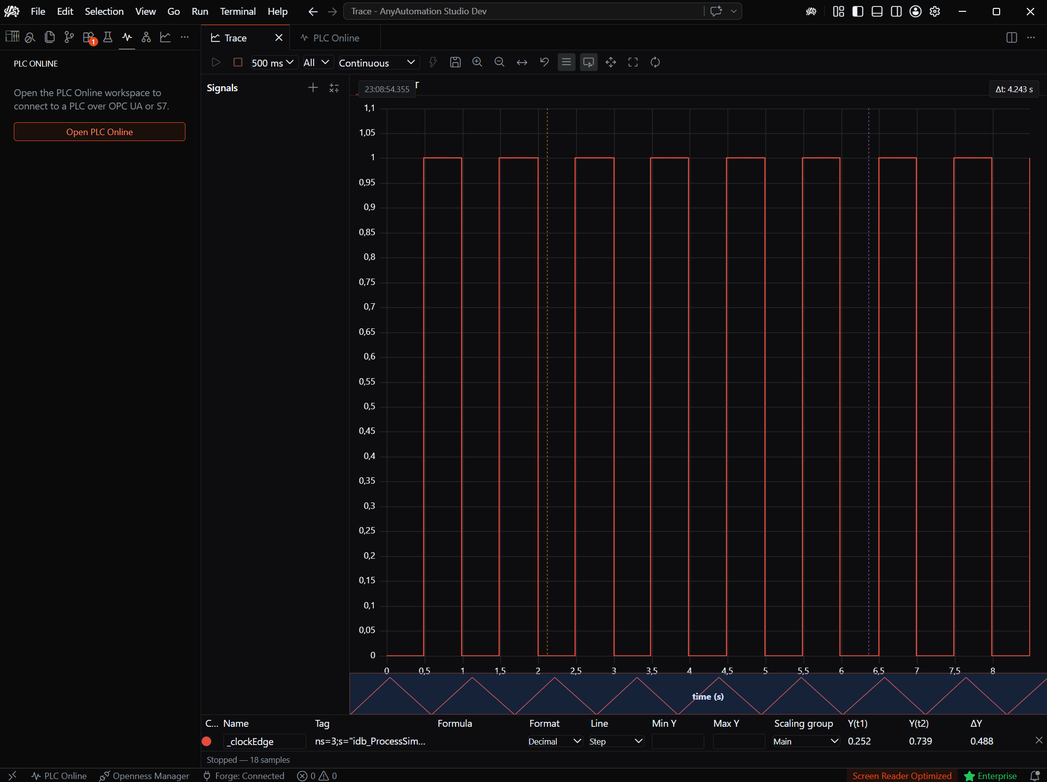Stop the trace recording
This screenshot has width=1047, height=782.
[238, 62]
